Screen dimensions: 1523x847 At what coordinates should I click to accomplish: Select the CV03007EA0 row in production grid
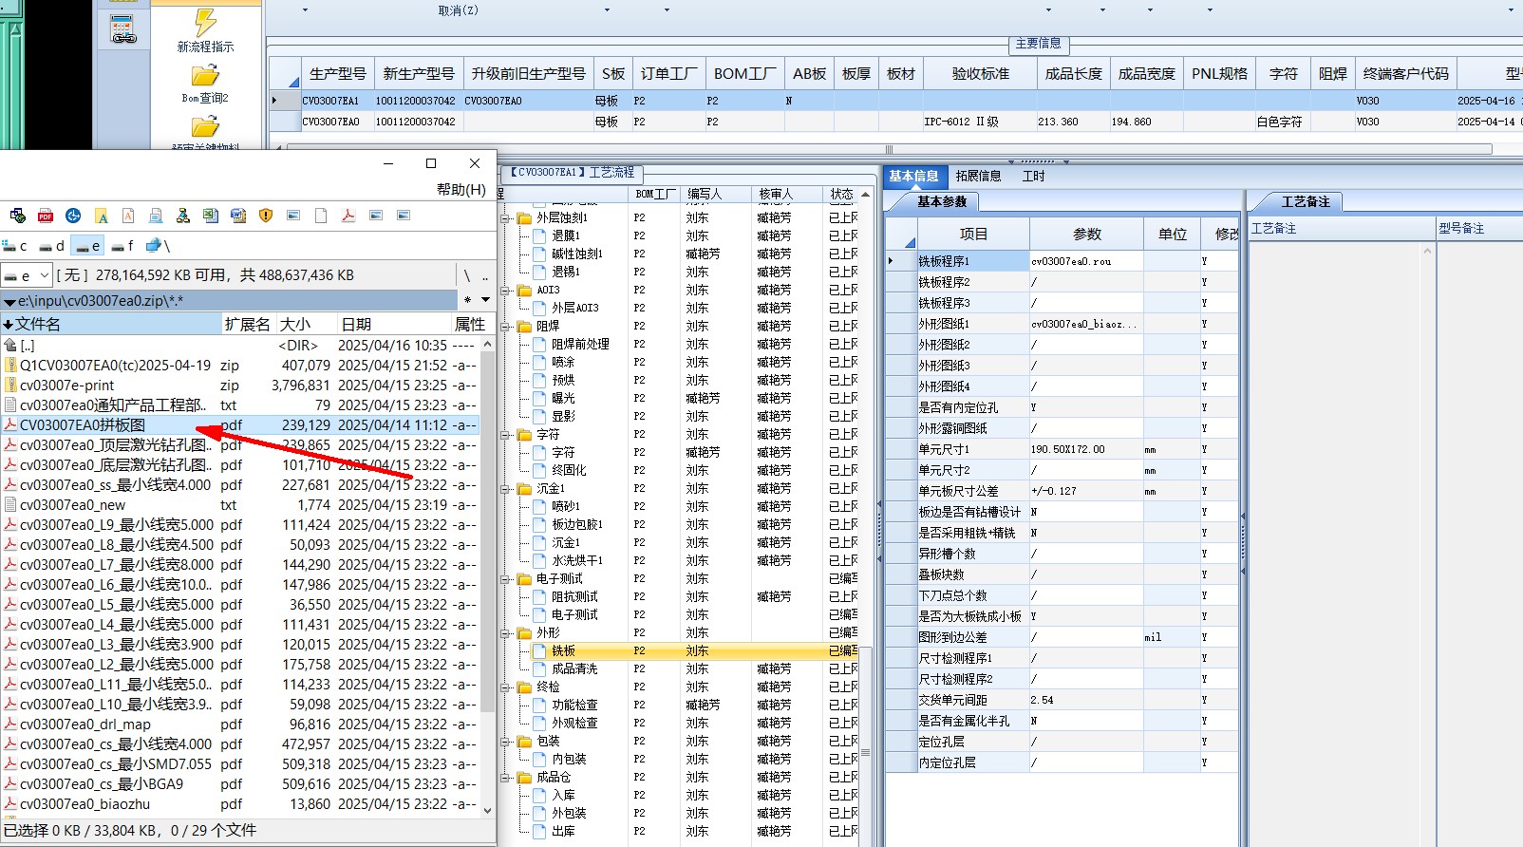[x=897, y=122]
